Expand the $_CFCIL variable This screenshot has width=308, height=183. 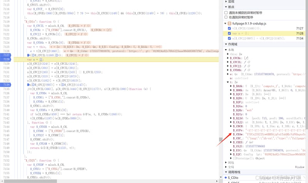click(x=228, y=62)
